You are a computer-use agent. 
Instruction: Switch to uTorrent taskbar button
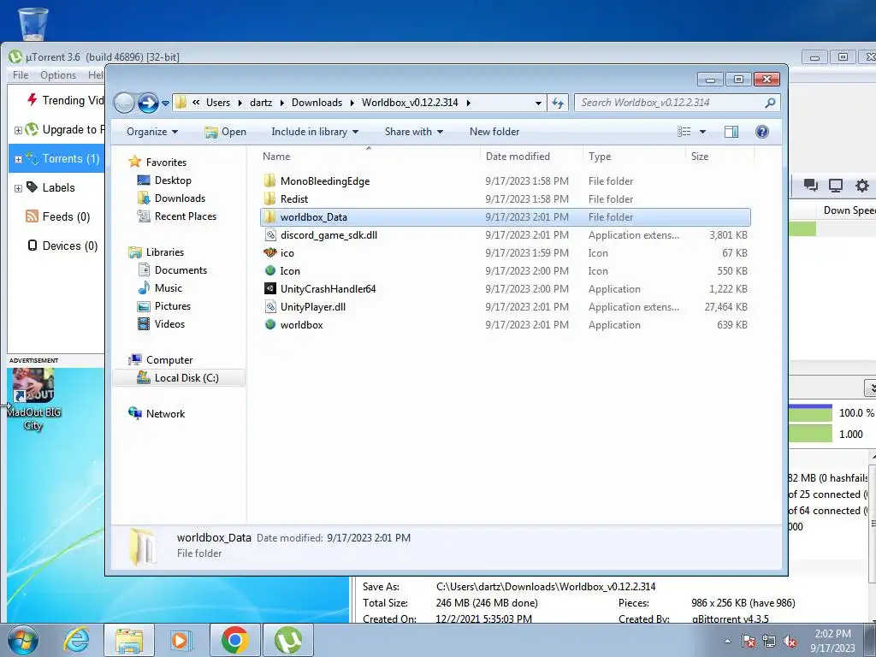pos(287,640)
